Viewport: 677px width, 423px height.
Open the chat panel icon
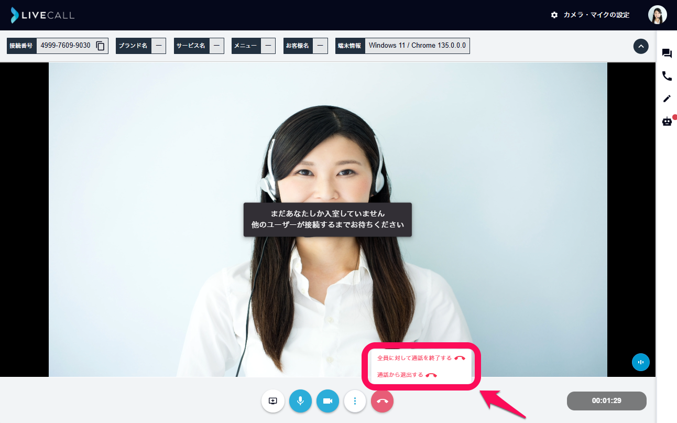[x=667, y=53]
